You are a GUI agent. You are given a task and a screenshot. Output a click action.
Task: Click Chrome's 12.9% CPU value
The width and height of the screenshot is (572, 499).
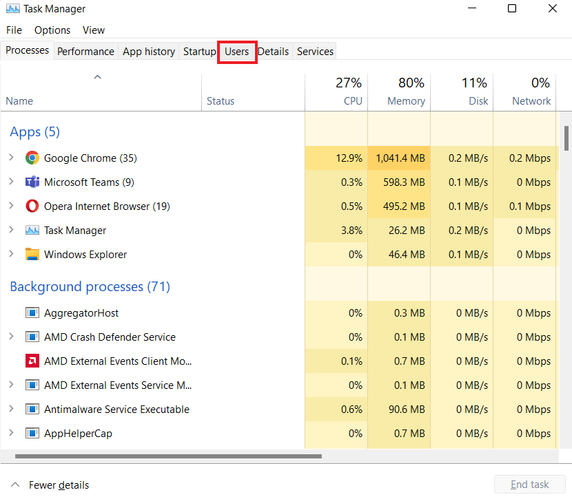tap(336, 158)
